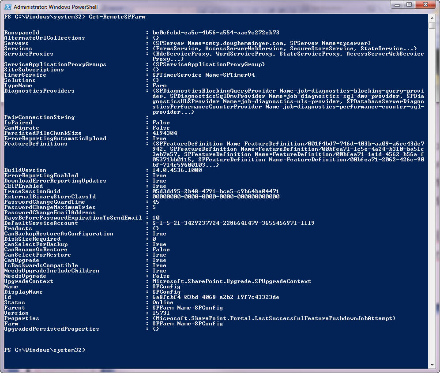
Task: Click the DisplayName property name
Action: coord(23,292)
